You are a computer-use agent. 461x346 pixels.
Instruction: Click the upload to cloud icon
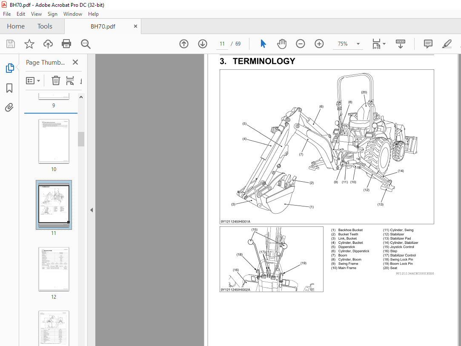point(48,44)
